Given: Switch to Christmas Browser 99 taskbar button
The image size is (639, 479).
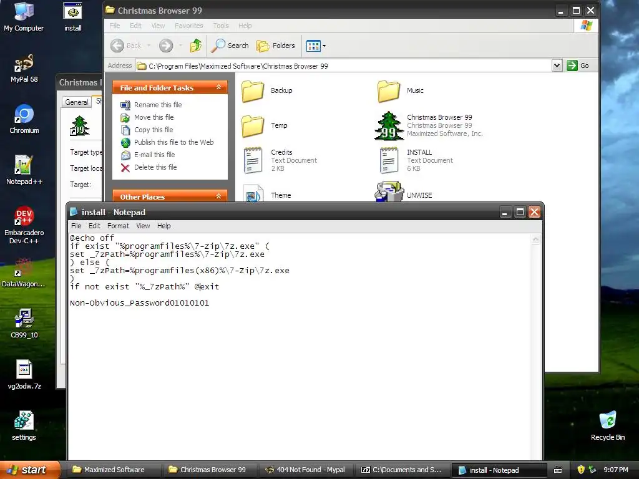Looking at the screenshot, I should (210, 470).
